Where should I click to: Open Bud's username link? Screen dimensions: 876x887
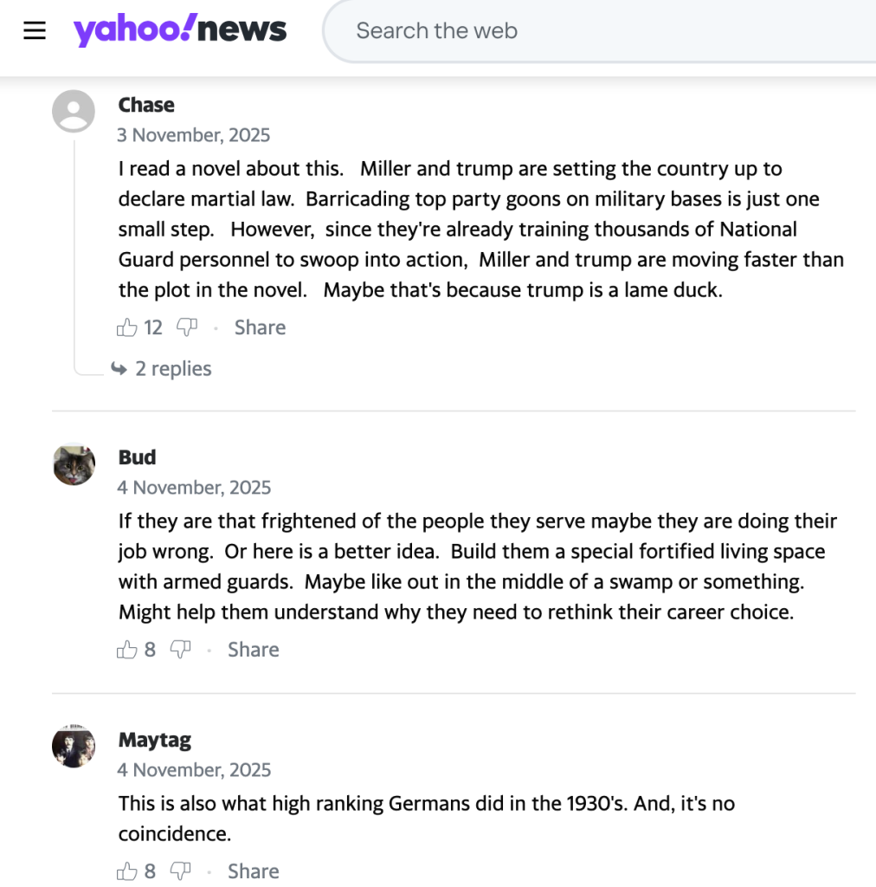pyautogui.click(x=137, y=457)
